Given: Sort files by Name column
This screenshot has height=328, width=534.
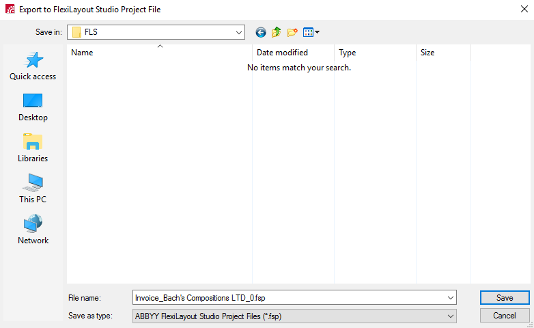Looking at the screenshot, I should click(x=159, y=53).
